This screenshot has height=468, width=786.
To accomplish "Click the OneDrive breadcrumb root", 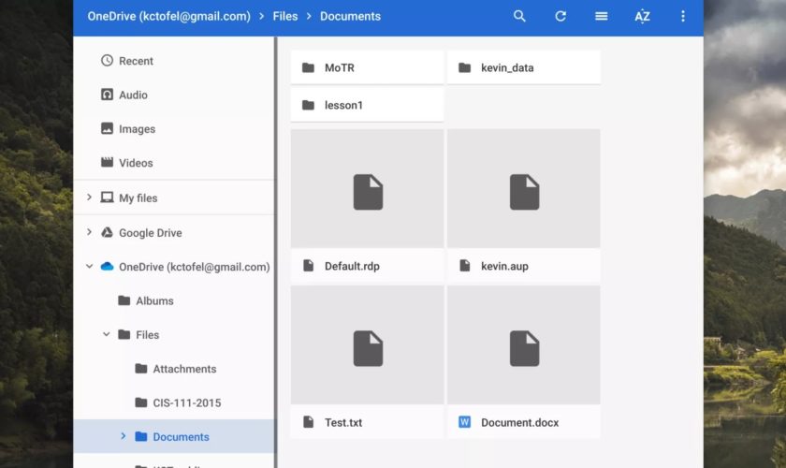I will click(168, 16).
